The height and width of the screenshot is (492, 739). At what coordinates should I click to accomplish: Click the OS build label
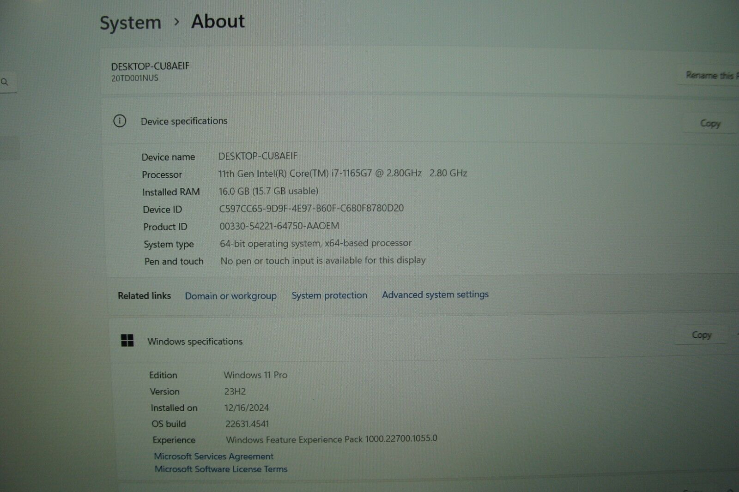(169, 424)
